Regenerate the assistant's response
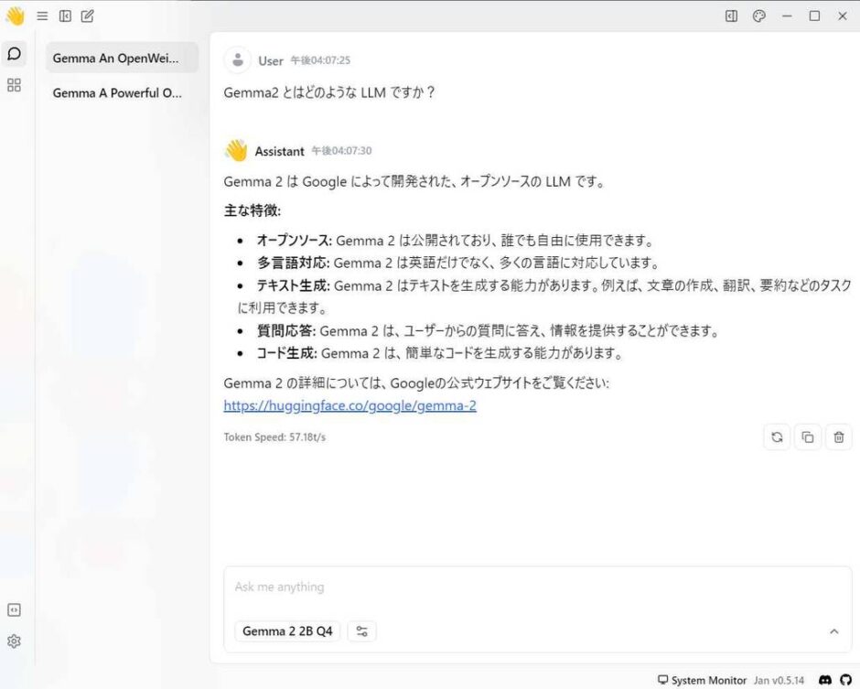The height and width of the screenshot is (689, 860). tap(776, 436)
